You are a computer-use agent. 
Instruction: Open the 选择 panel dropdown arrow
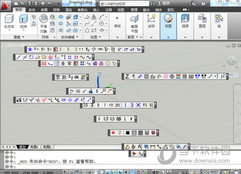(185, 38)
